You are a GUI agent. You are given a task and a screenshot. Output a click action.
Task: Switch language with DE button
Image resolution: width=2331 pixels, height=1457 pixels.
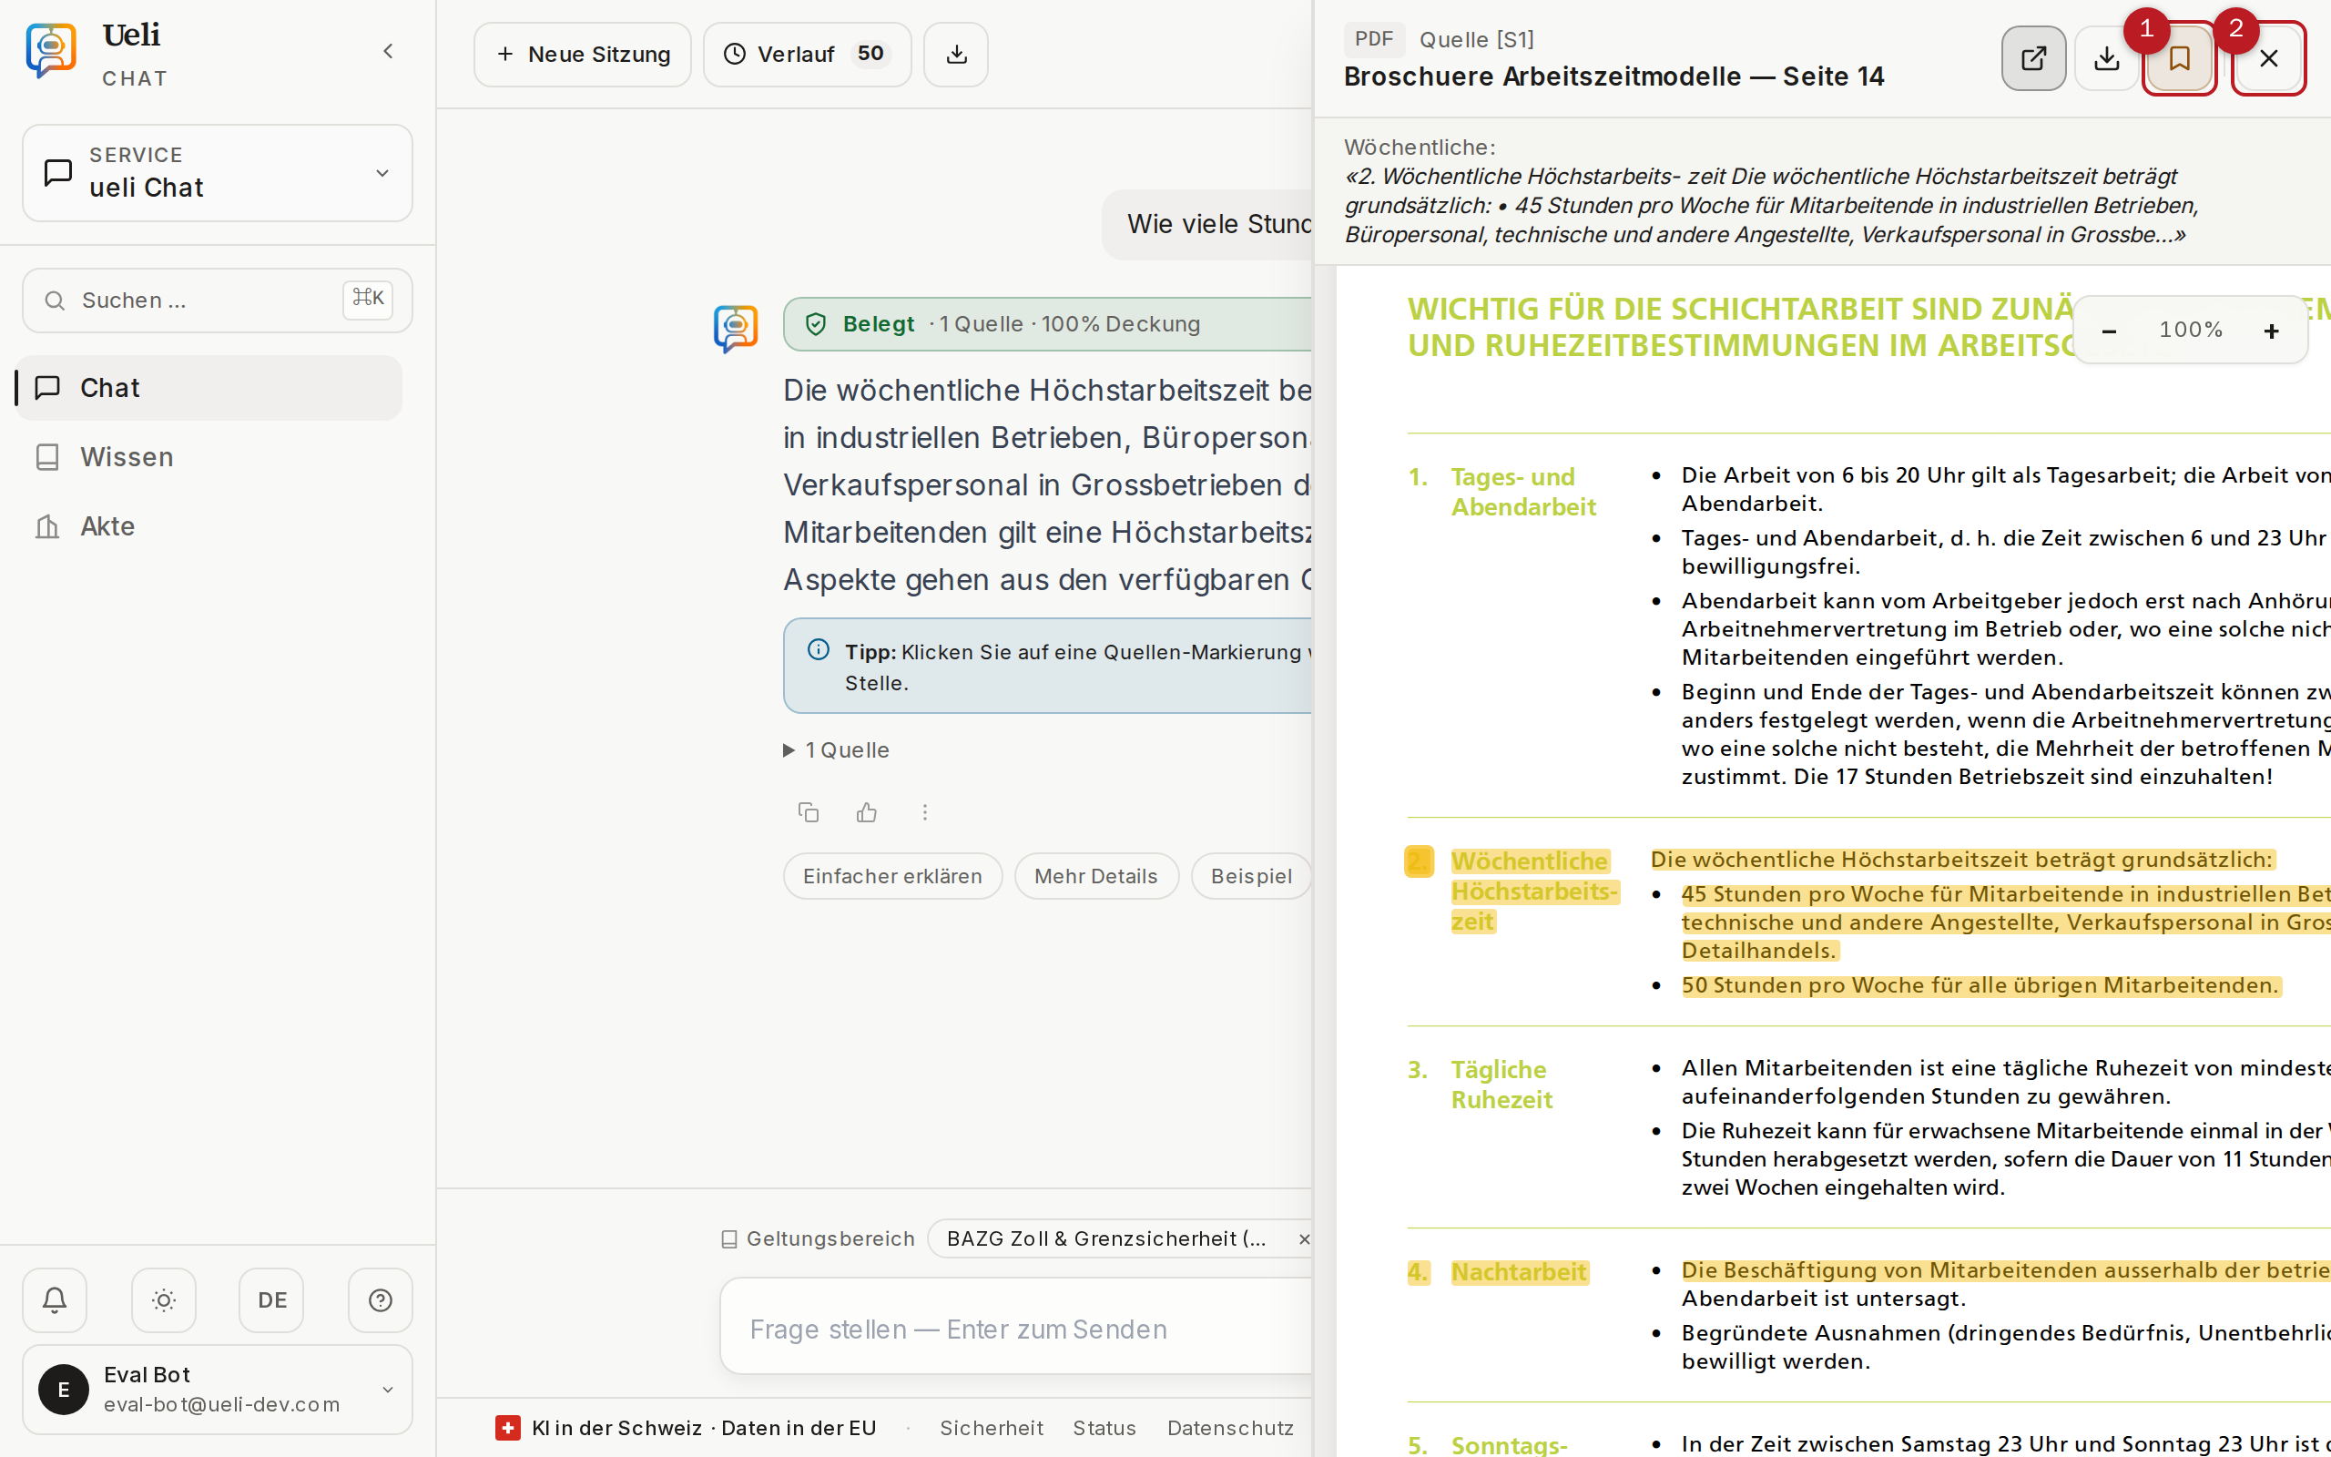click(271, 1300)
